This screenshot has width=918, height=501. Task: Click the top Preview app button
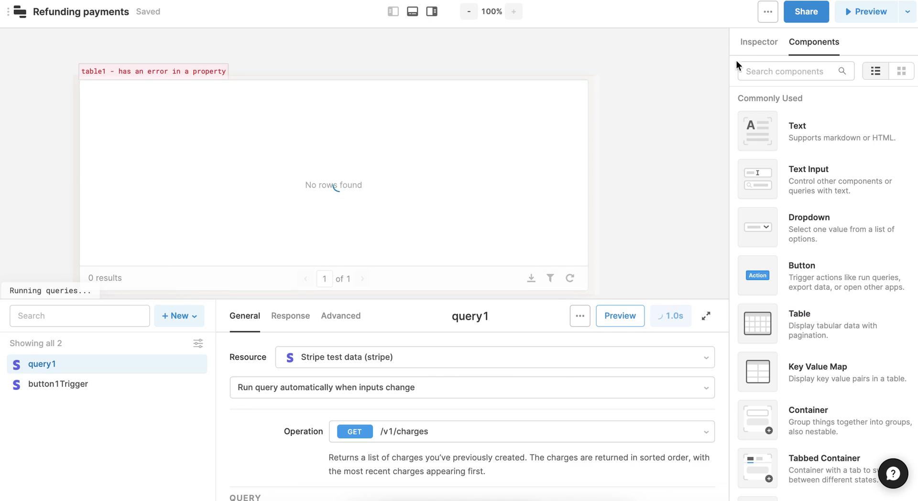pos(866,11)
